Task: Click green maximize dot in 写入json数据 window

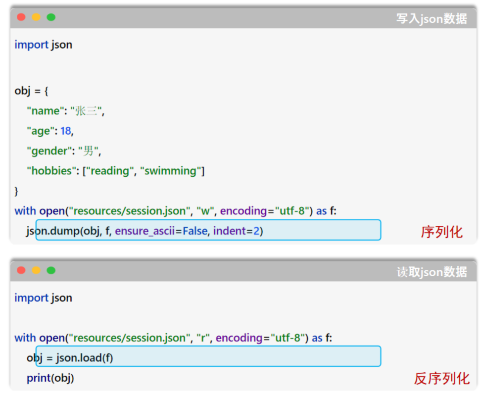Action: (x=51, y=17)
